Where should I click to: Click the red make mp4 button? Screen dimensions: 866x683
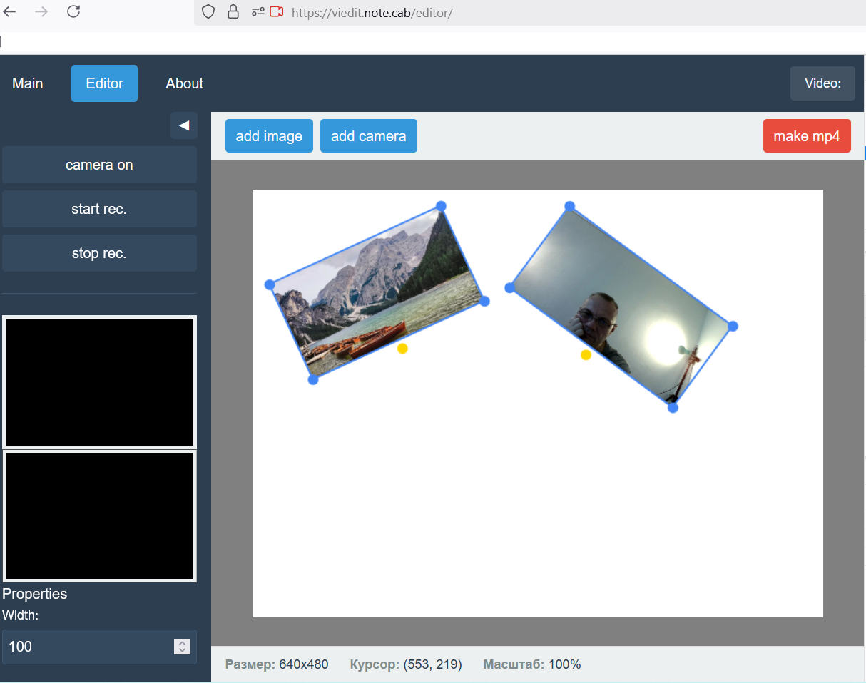pos(807,136)
